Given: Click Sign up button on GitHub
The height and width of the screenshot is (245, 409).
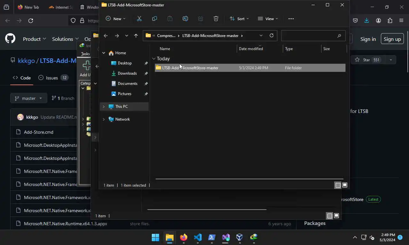Looking at the screenshot, I should [x=392, y=39].
